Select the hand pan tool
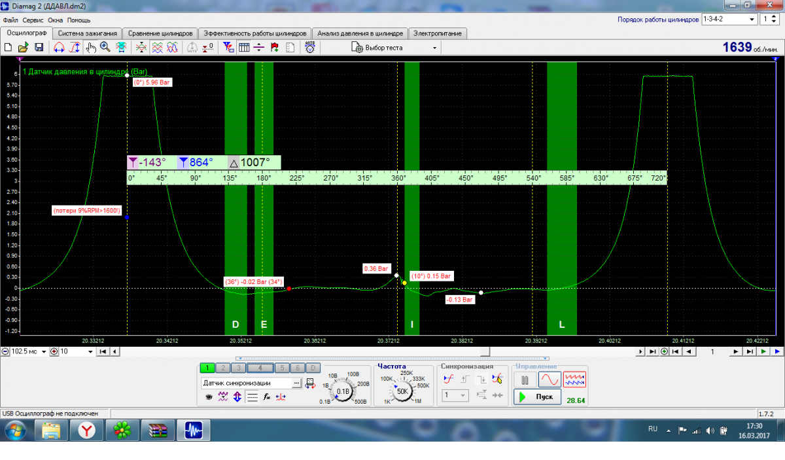Image resolution: width=785 pixels, height=460 pixels. (91, 48)
